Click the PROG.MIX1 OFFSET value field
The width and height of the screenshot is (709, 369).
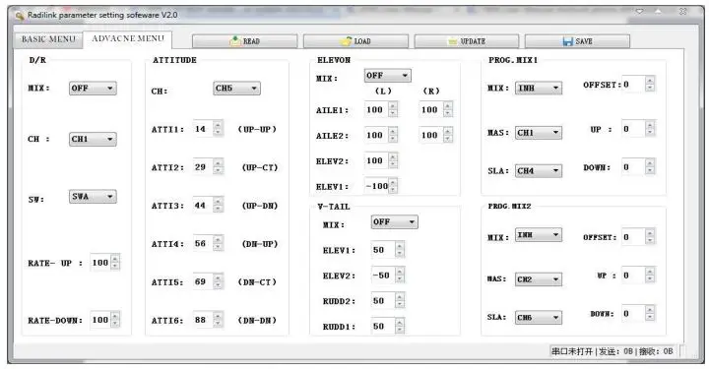(633, 85)
